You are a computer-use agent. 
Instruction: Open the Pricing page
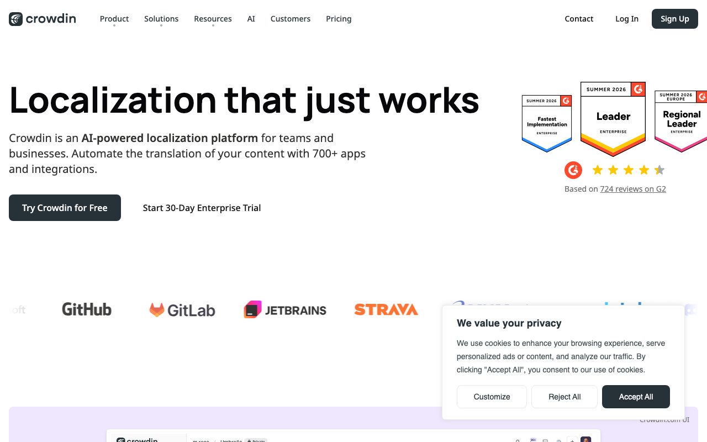(x=339, y=19)
